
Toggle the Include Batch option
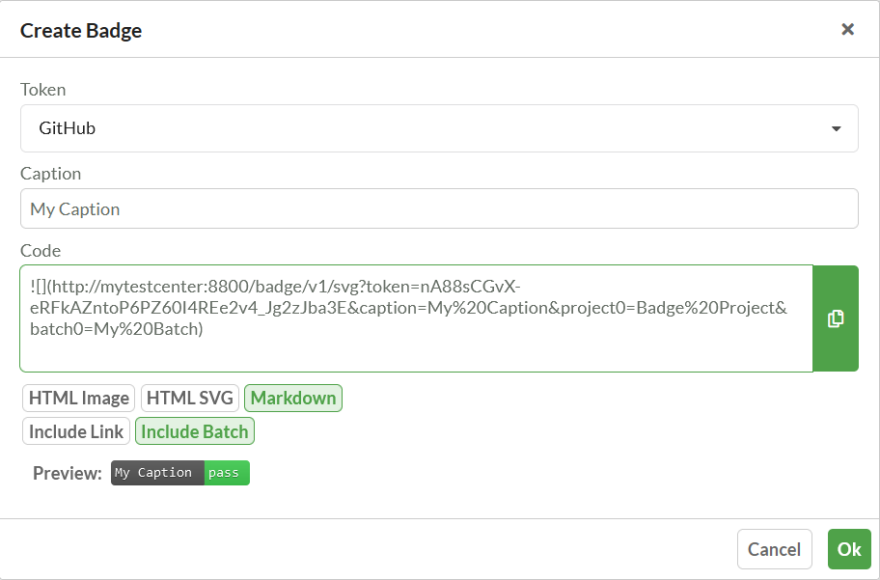[195, 431]
